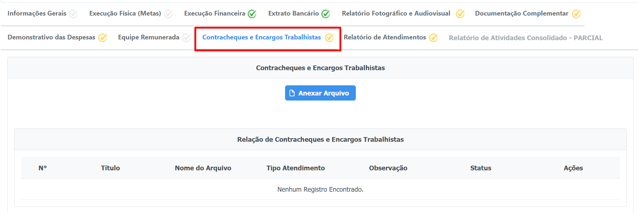The height and width of the screenshot is (213, 638).
Task: Click the gray check icon beside Equipe Remunerada
Action: coord(186,38)
